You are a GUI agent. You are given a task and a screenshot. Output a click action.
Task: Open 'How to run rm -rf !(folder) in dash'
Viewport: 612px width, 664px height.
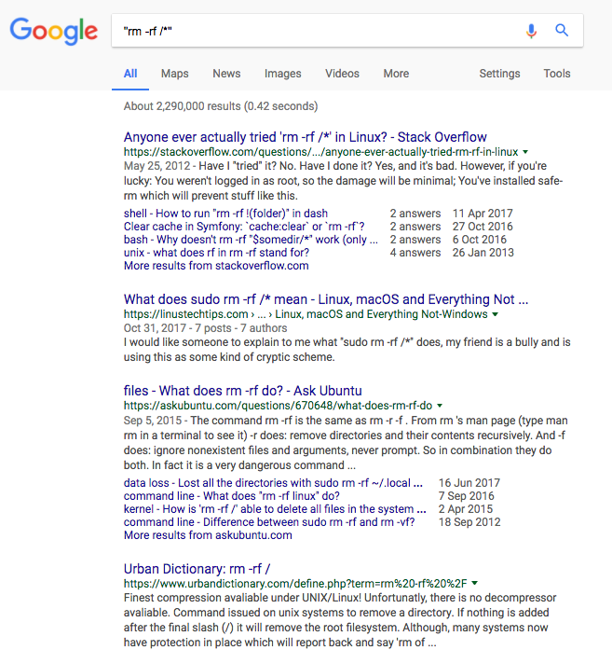coord(225,214)
